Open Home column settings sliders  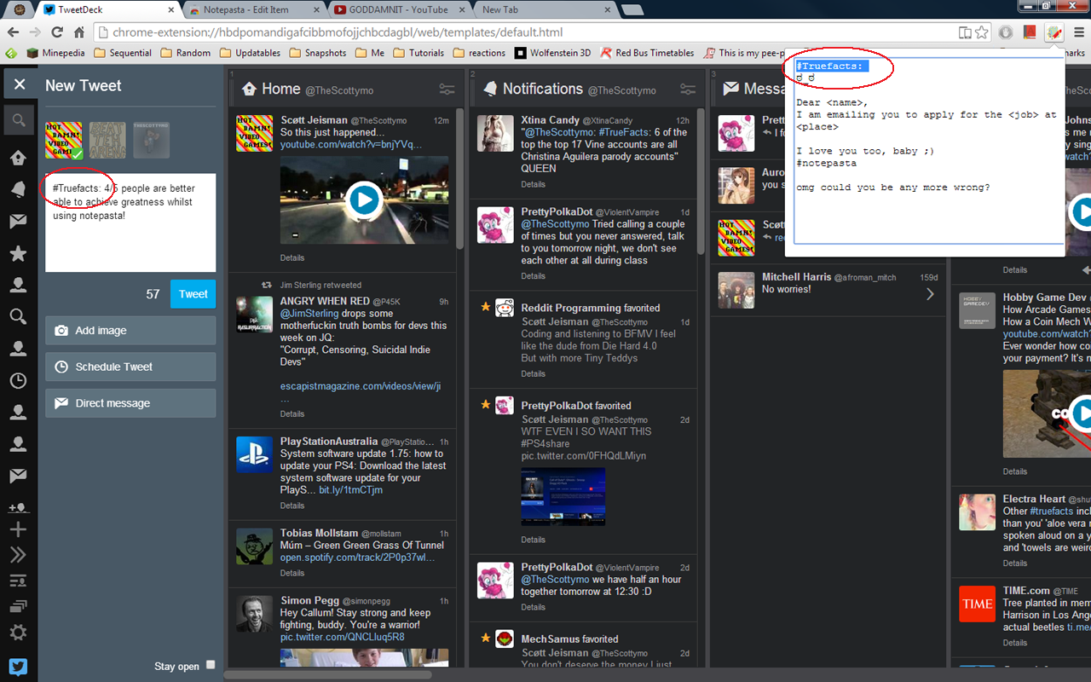(447, 89)
